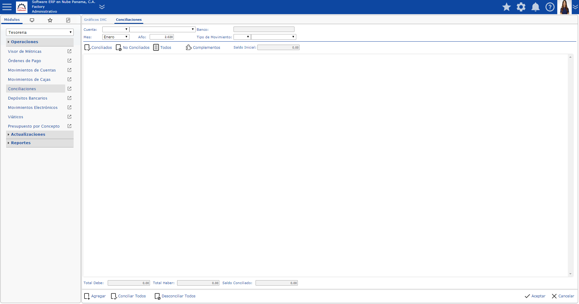Open Depósitos Bancarios
This screenshot has width=579, height=304.
[28, 98]
